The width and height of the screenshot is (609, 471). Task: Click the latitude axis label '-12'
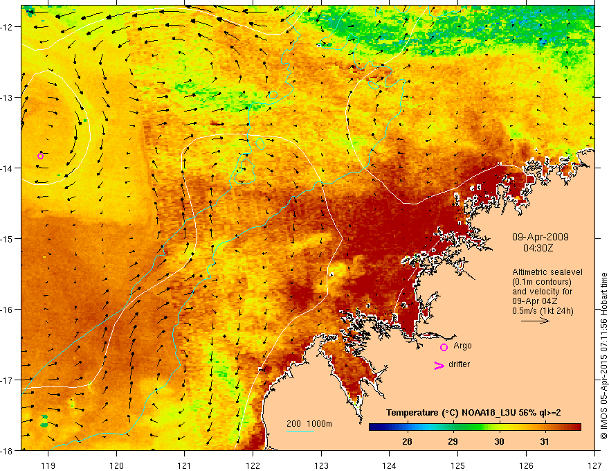7,27
